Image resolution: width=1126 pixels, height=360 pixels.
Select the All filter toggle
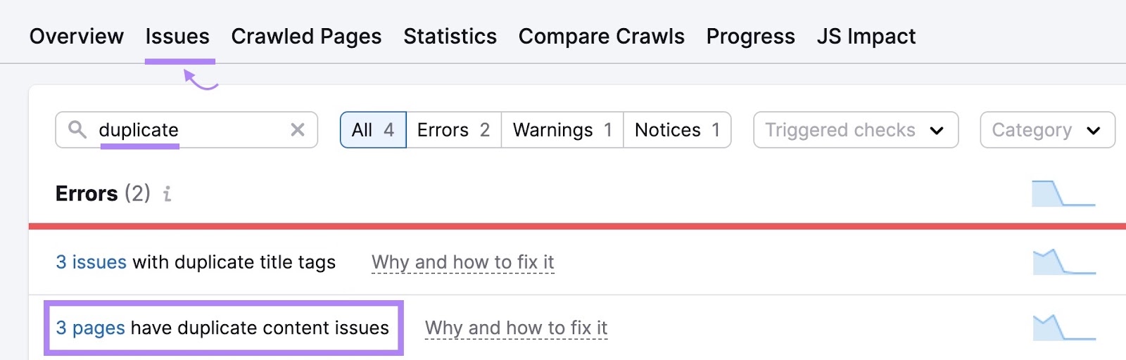click(373, 130)
